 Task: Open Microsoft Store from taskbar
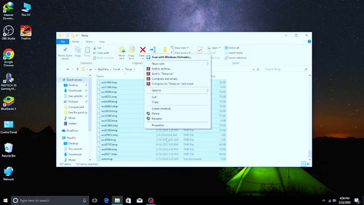click(x=129, y=200)
